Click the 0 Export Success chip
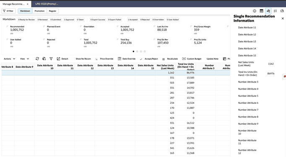286x157 pixels. pyautogui.click(x=98, y=20)
